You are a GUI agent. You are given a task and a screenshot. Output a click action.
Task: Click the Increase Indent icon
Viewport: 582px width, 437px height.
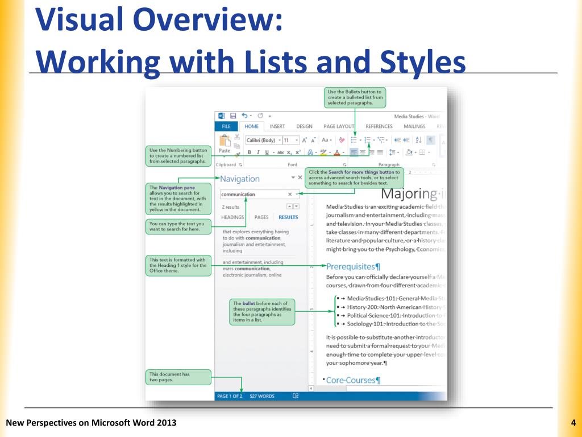pos(406,140)
